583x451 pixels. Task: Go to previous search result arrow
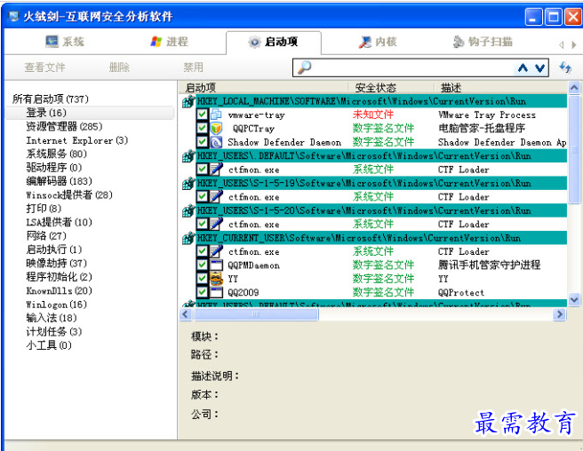523,68
